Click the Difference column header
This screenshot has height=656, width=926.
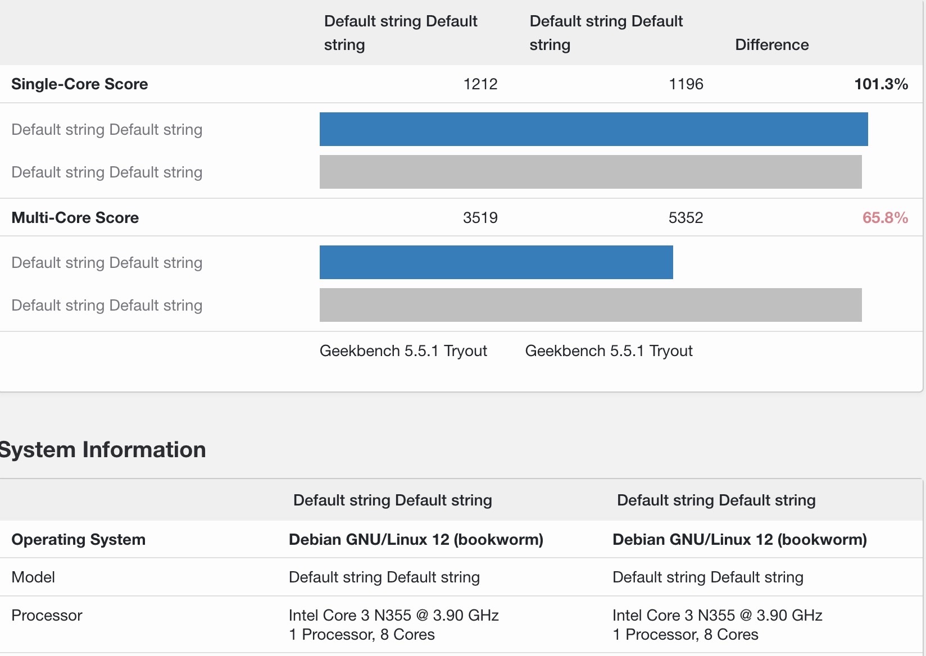(x=771, y=45)
